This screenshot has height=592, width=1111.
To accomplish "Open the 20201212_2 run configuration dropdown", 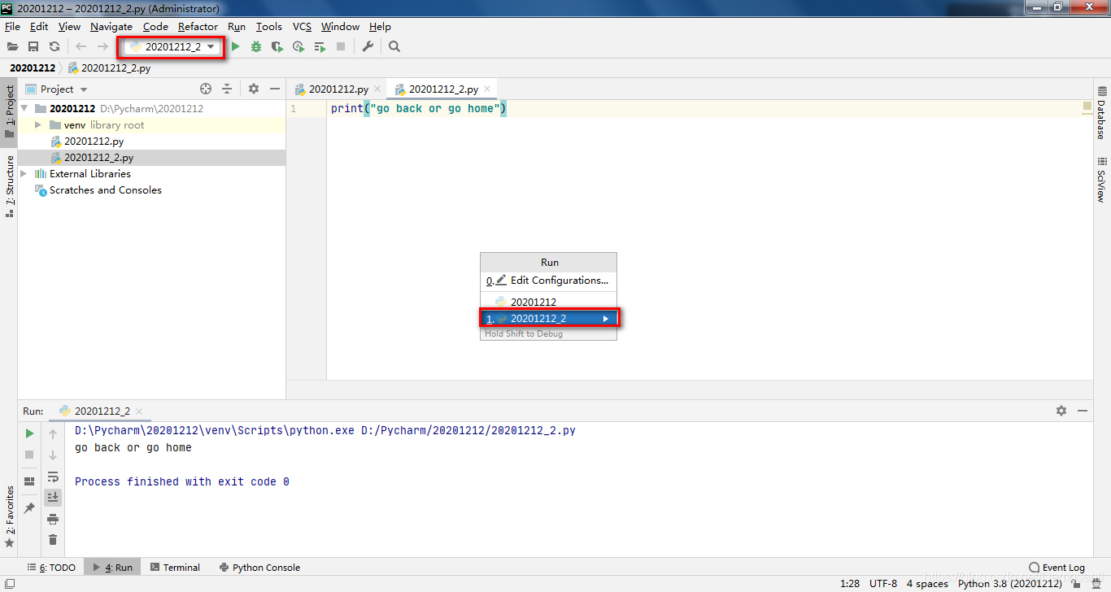I will (x=170, y=46).
